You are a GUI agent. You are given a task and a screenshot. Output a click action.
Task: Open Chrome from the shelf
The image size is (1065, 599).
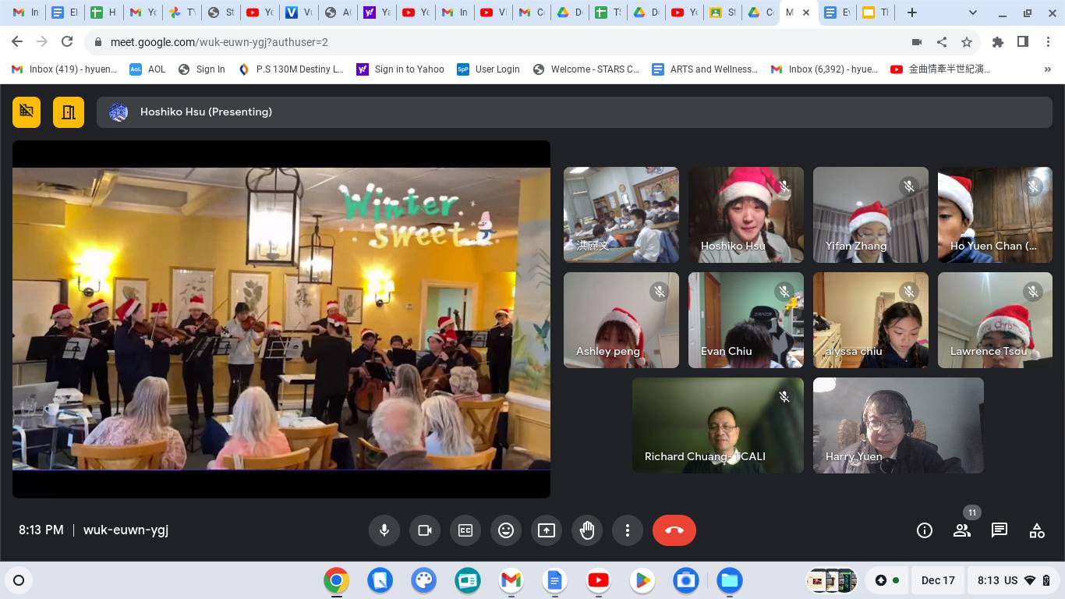(336, 580)
